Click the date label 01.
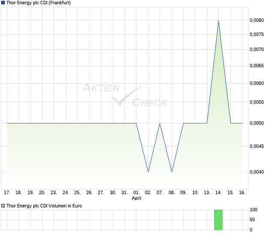The height and width of the screenshot is (234, 266). (136, 193)
